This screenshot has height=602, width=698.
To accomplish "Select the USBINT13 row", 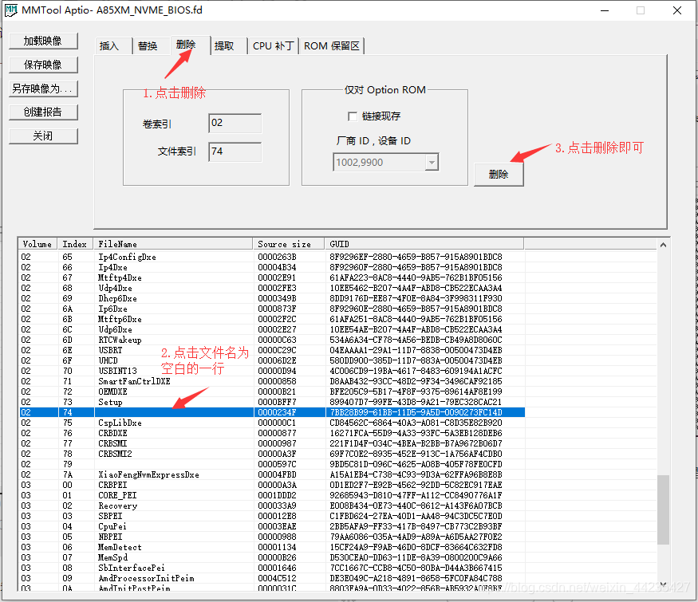I will [272, 371].
